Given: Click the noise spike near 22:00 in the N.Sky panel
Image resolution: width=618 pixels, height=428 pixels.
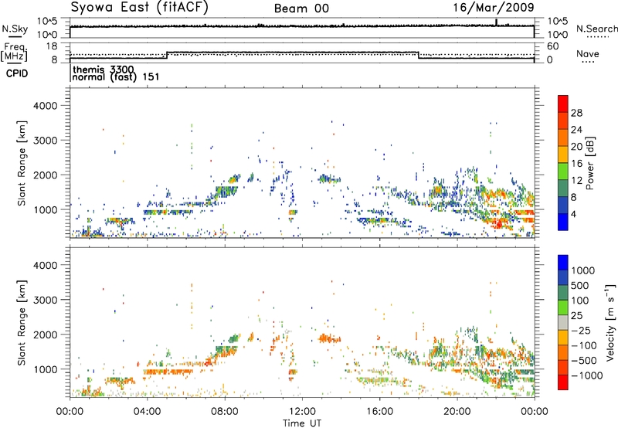Looking at the screenshot, I should [x=497, y=22].
